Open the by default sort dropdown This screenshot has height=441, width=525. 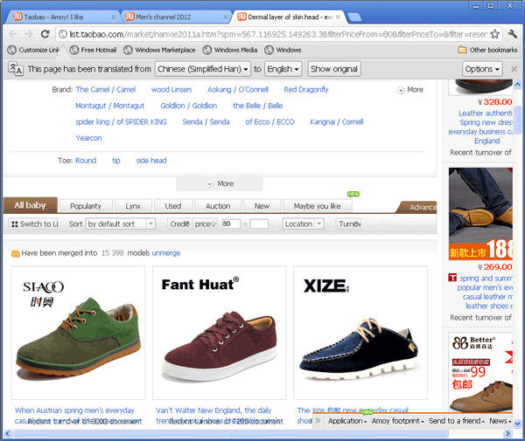(120, 224)
